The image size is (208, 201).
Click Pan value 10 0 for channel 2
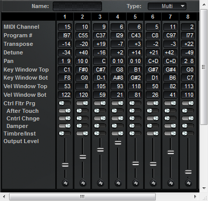(82, 61)
